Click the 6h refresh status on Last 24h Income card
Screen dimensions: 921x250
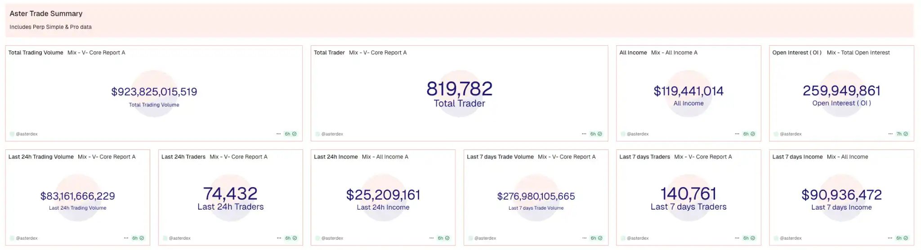point(443,238)
